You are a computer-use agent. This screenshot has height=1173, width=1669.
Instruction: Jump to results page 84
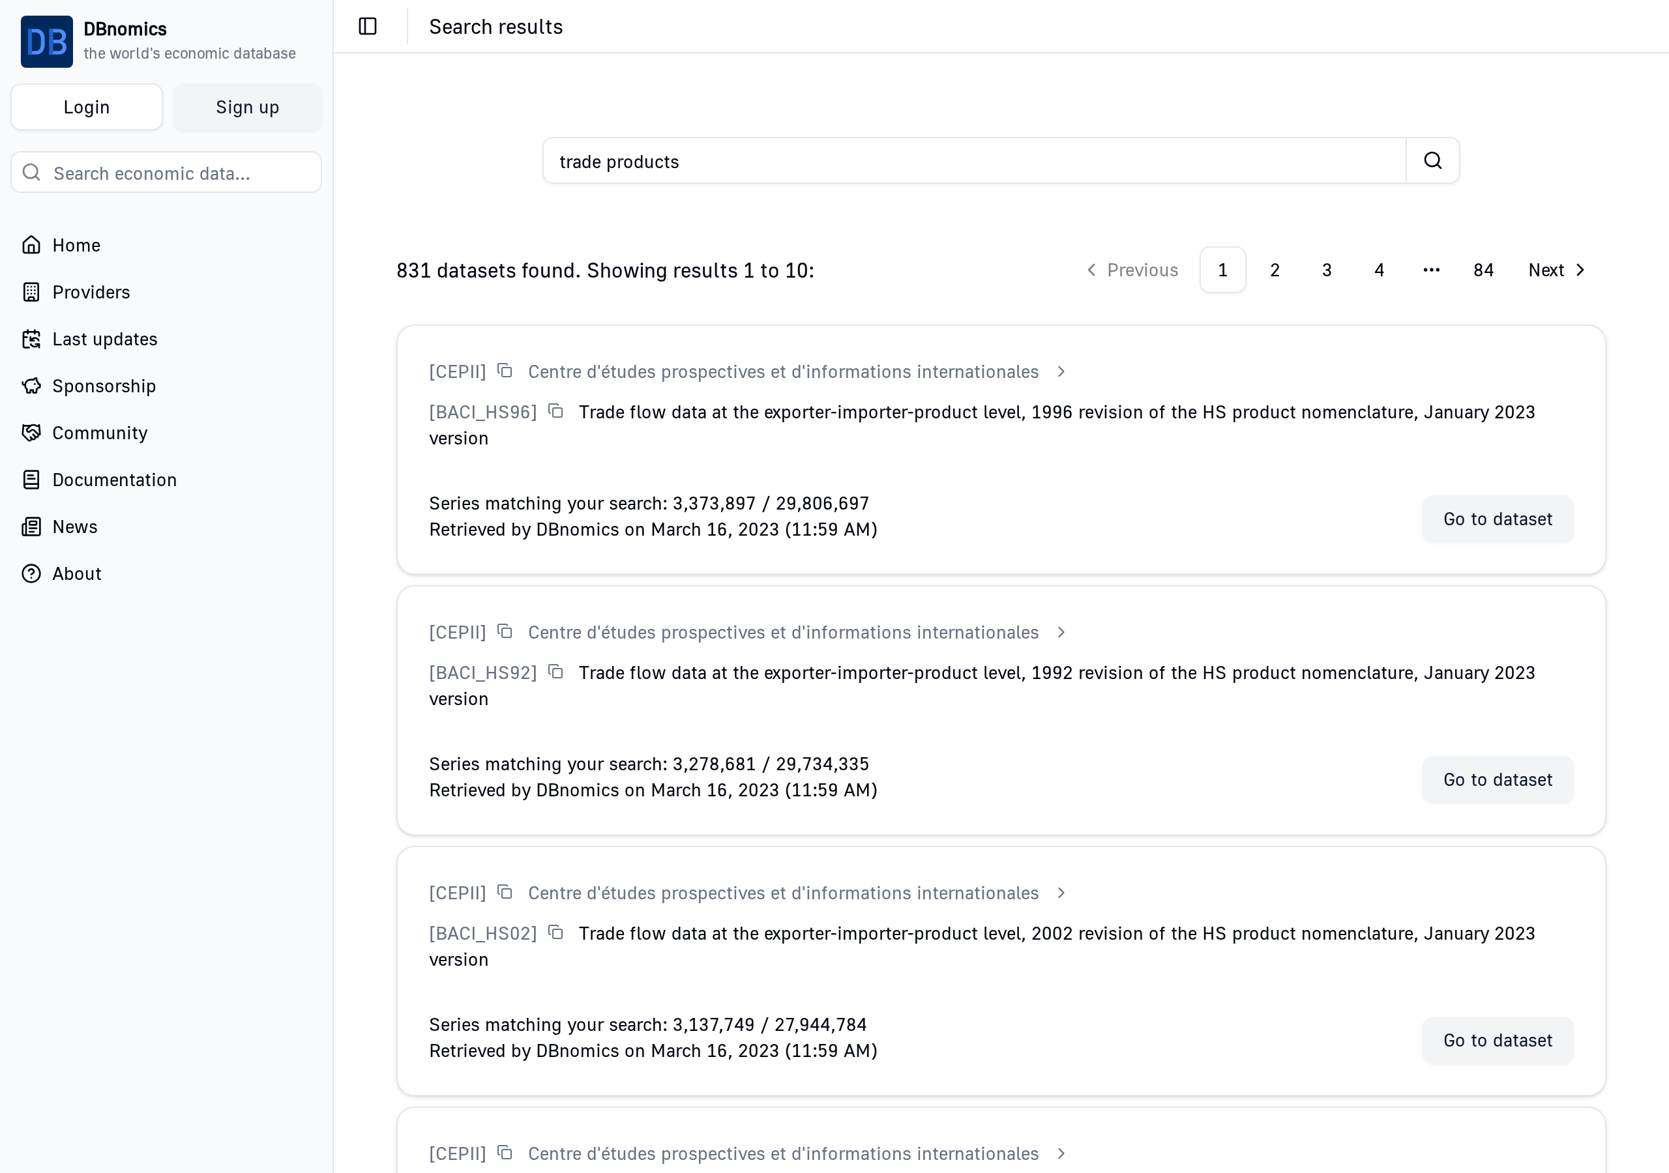(1484, 270)
